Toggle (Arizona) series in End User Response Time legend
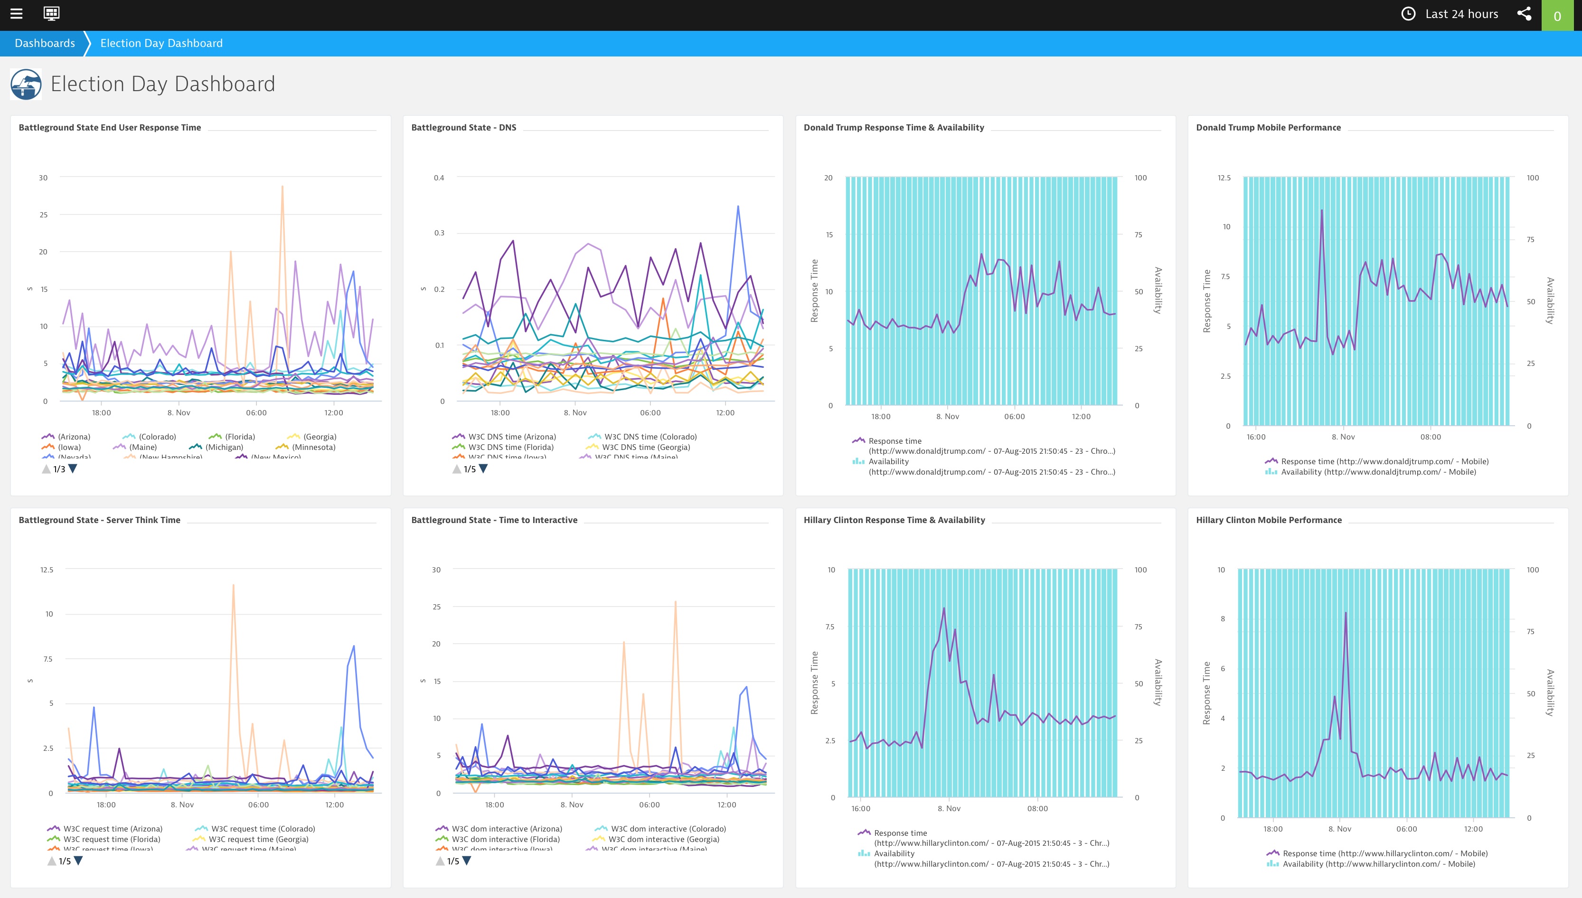 66,437
